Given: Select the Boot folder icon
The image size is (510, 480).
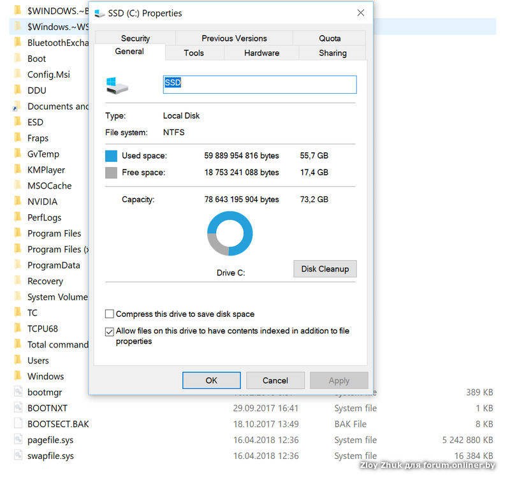Looking at the screenshot, I should (x=18, y=59).
